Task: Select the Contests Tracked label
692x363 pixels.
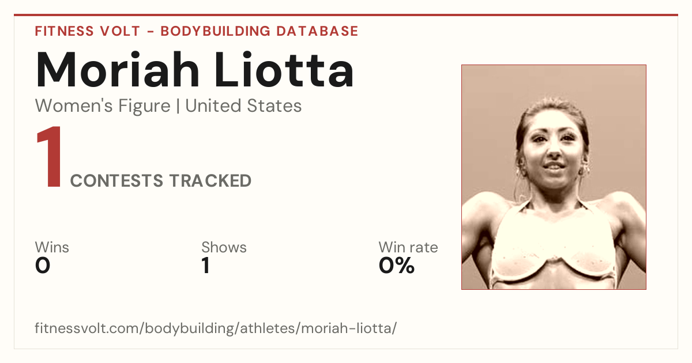Action: [161, 181]
